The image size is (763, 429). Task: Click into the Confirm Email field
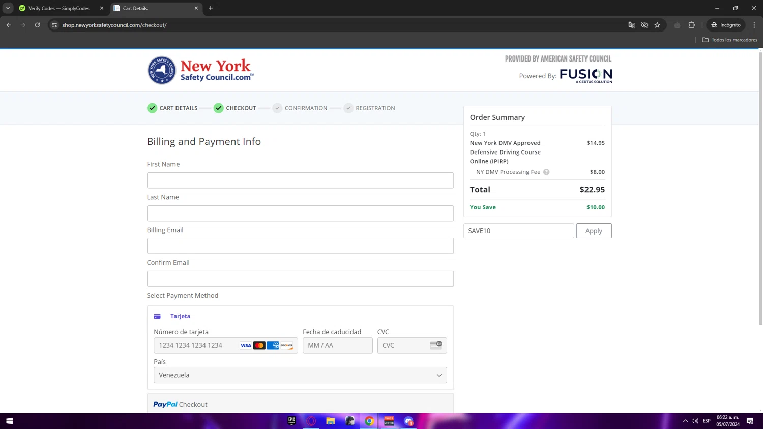[x=300, y=279]
